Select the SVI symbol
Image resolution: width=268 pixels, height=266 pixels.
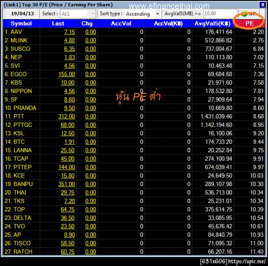[x=12, y=66]
